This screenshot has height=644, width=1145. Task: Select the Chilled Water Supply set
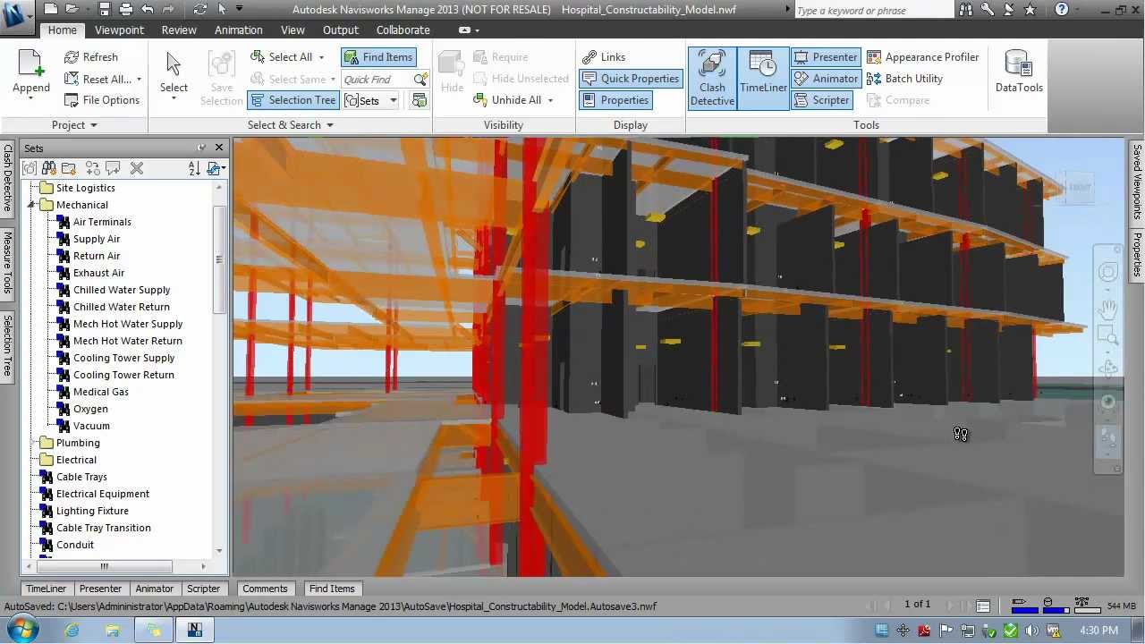tap(122, 290)
